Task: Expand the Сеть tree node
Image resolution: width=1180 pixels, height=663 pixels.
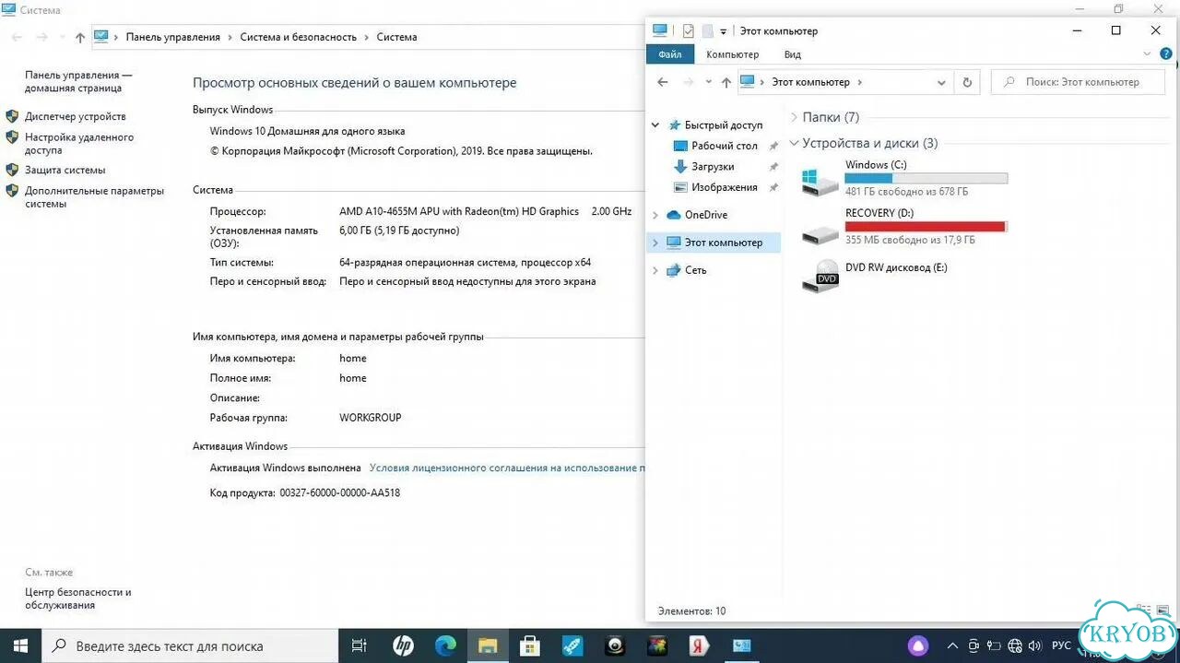Action: 655,270
